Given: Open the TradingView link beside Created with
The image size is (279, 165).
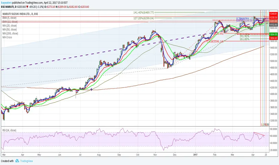Looking at the screenshot, I should click(x=27, y=161).
